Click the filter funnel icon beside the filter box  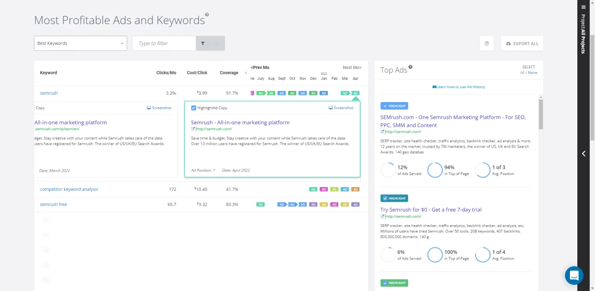203,43
